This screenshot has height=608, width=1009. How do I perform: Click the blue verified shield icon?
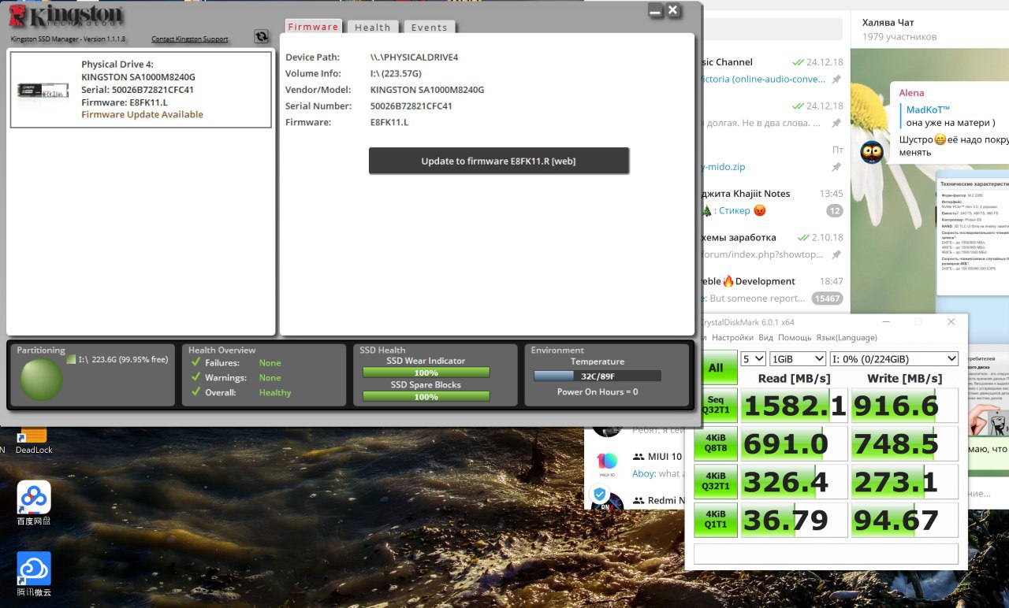(600, 495)
